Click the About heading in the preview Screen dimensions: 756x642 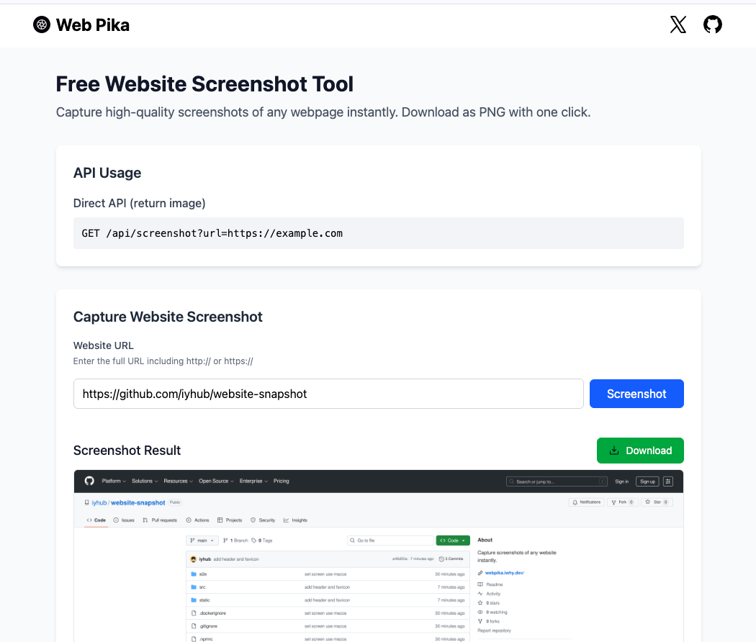[485, 540]
